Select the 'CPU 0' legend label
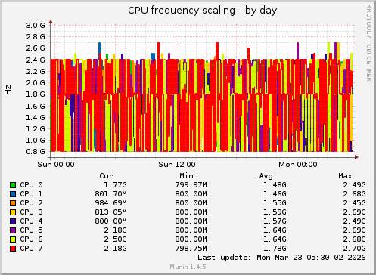The image size is (376, 275). (31, 185)
